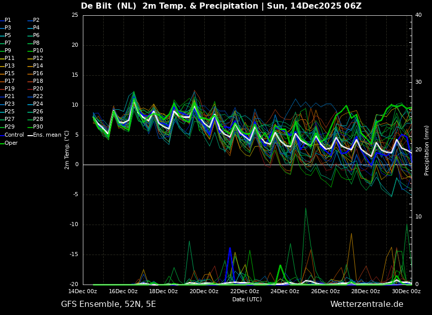Click the P8 legend entry

pyautogui.click(x=36, y=43)
